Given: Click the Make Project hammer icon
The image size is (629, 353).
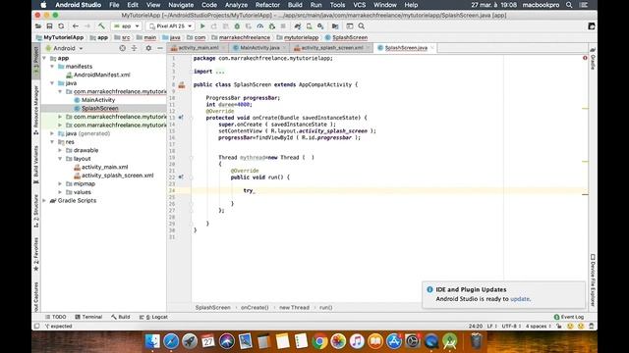Looking at the screenshot, I should point(101,26).
